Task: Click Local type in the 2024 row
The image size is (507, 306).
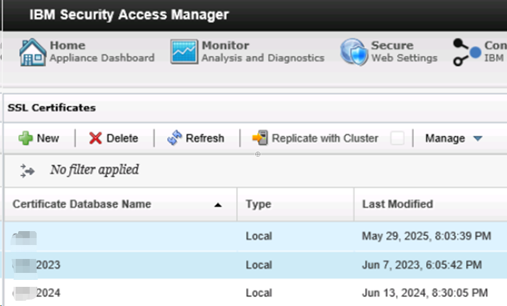Action: point(259,293)
